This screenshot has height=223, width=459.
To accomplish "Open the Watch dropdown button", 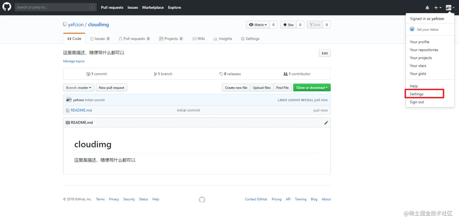I will (258, 25).
